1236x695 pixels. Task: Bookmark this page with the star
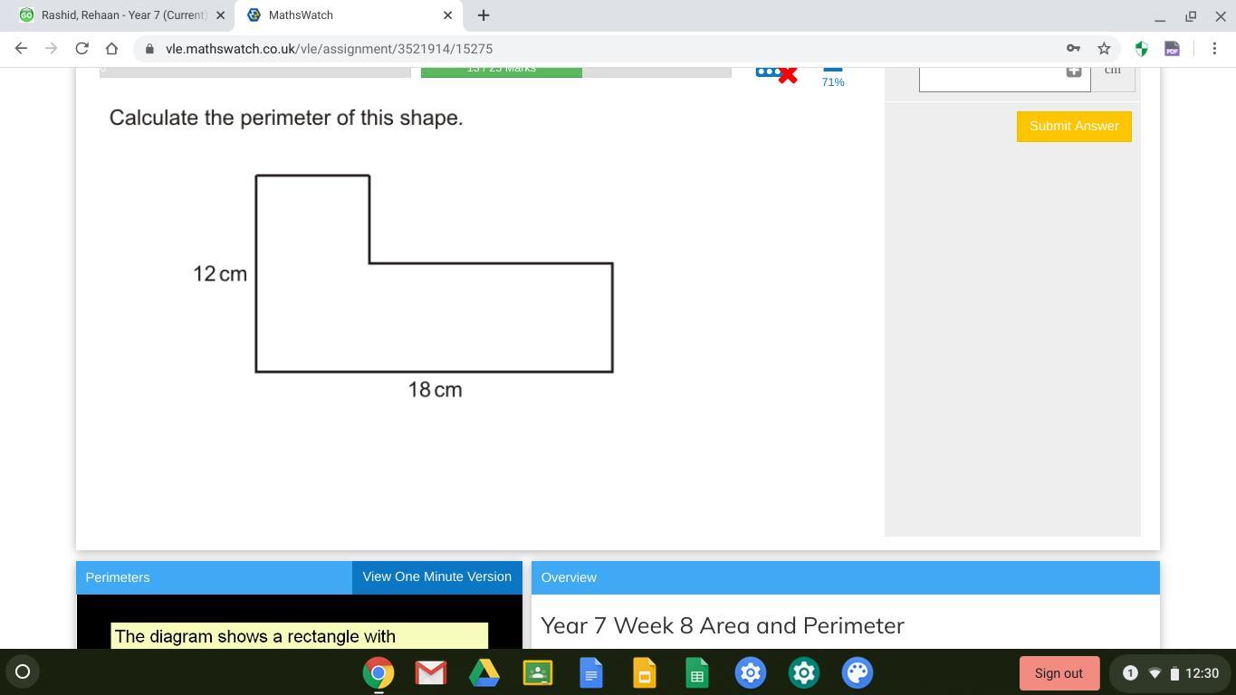1104,48
